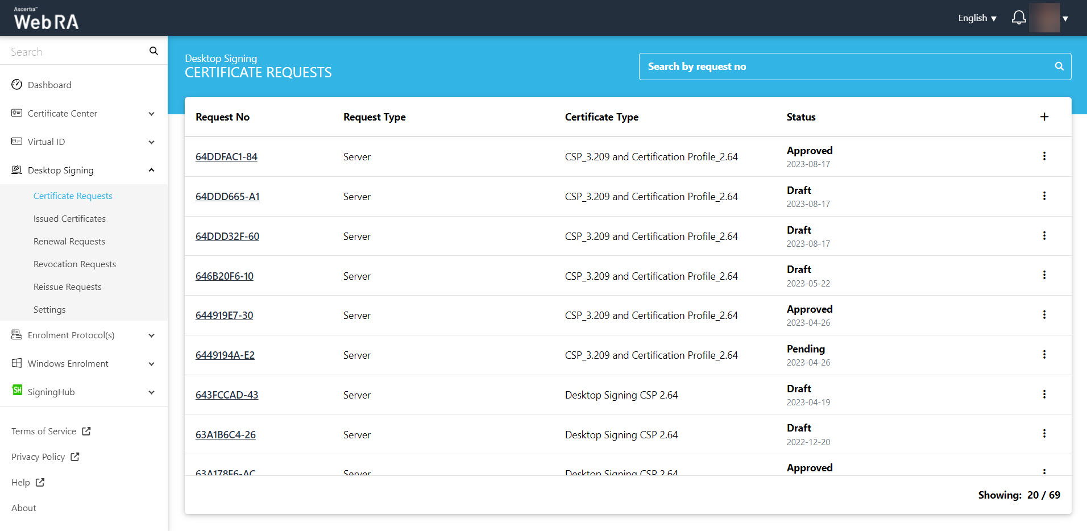
Task: Select Revocation Requests in the sidebar
Action: point(74,264)
